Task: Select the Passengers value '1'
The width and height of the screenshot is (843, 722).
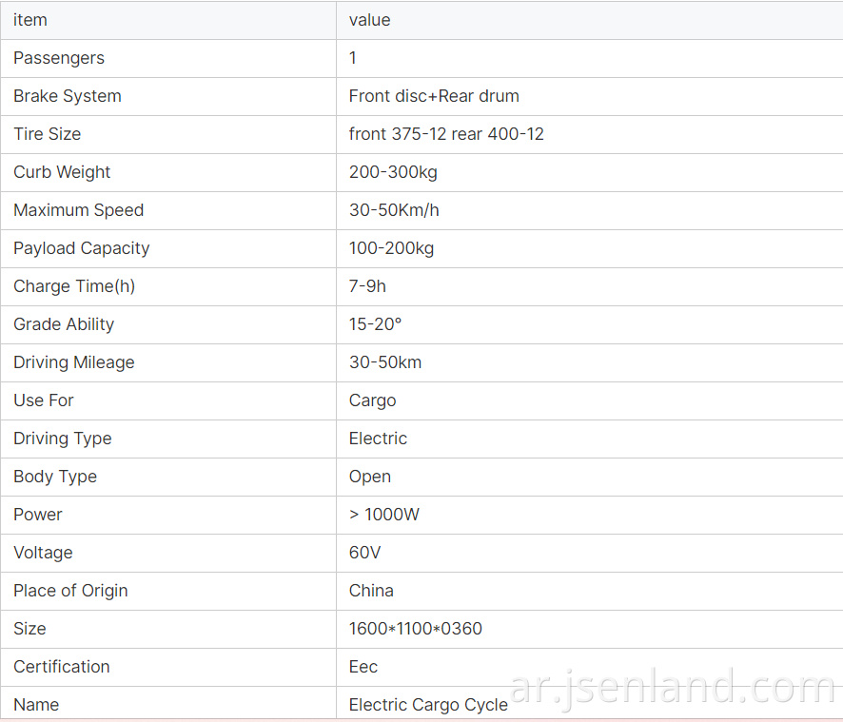Action: pos(353,58)
